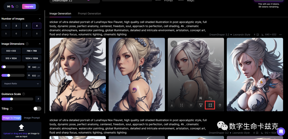Open help icon beside token count

pyautogui.click(x=17, y=6)
